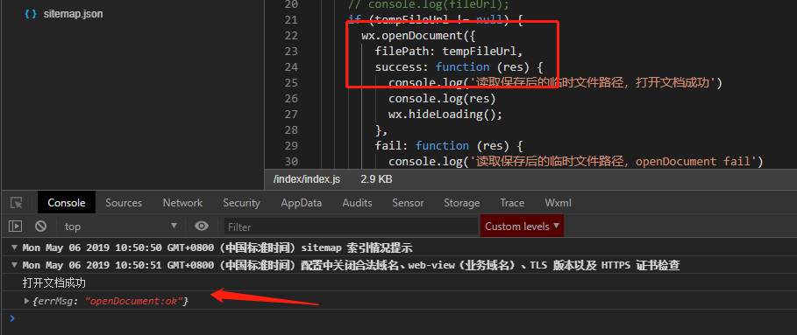Open the top context dropdown
Screen dimensions: 797x335
tap(121, 226)
